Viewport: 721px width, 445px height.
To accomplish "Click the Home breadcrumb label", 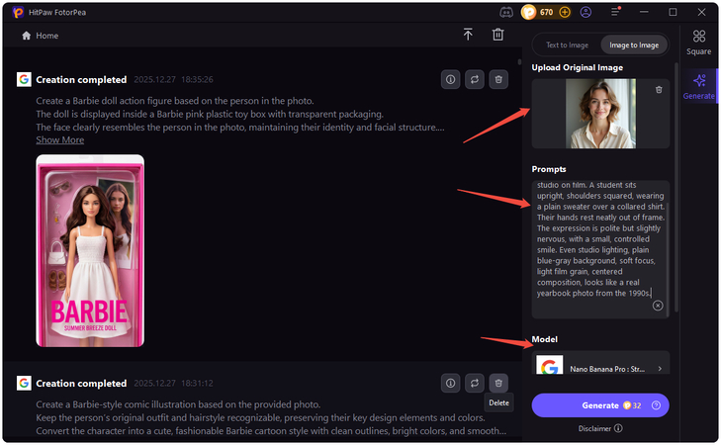I will point(46,36).
